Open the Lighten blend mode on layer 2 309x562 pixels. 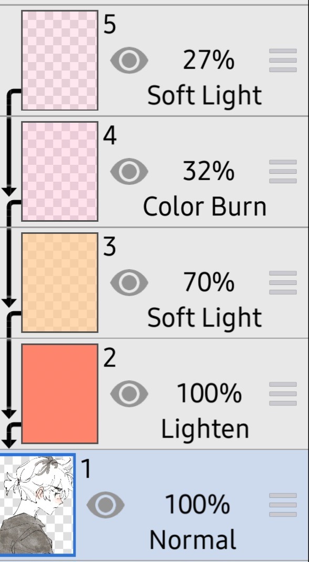(x=205, y=429)
